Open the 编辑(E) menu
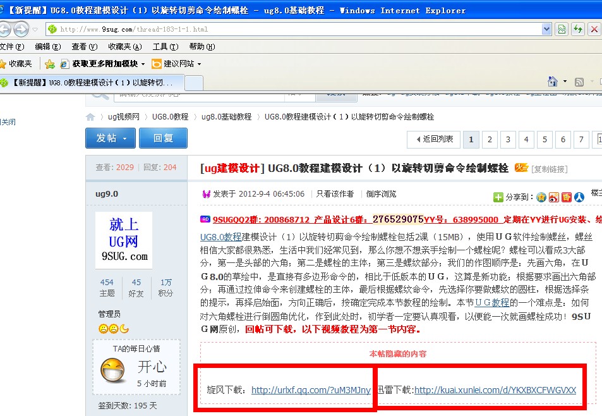The image size is (602, 416). coord(48,47)
